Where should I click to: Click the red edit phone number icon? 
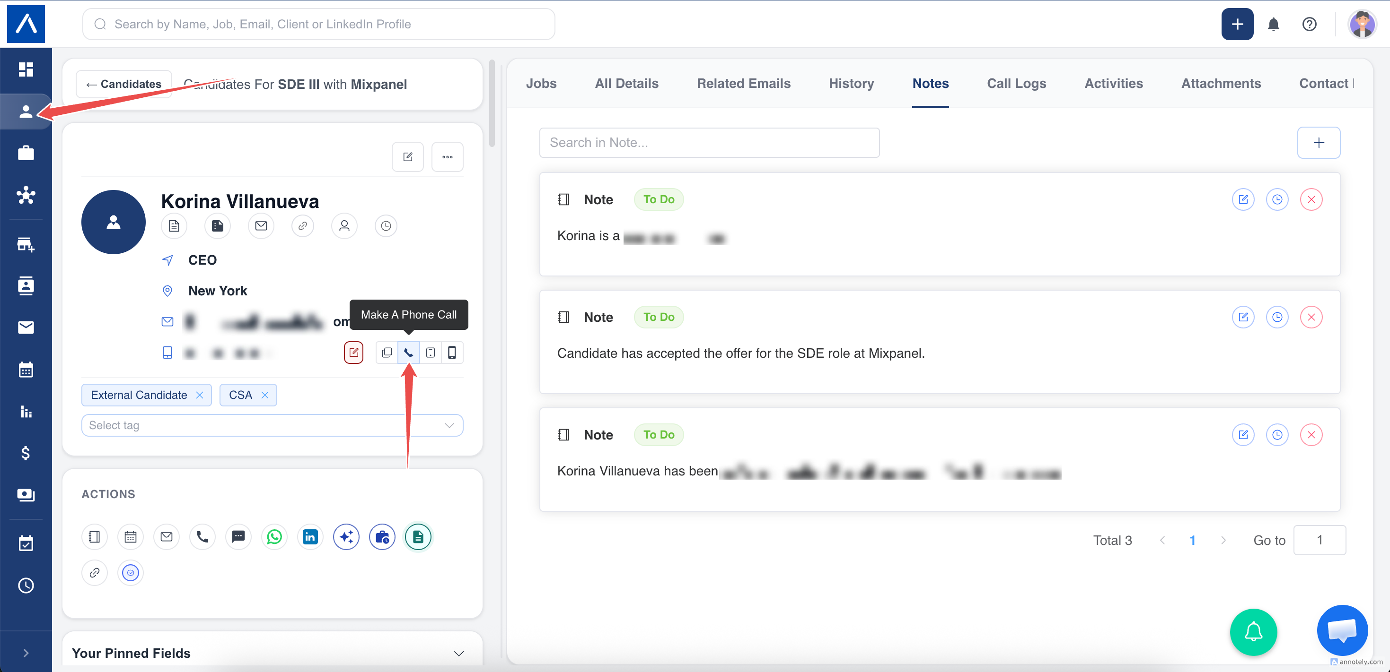[353, 353]
